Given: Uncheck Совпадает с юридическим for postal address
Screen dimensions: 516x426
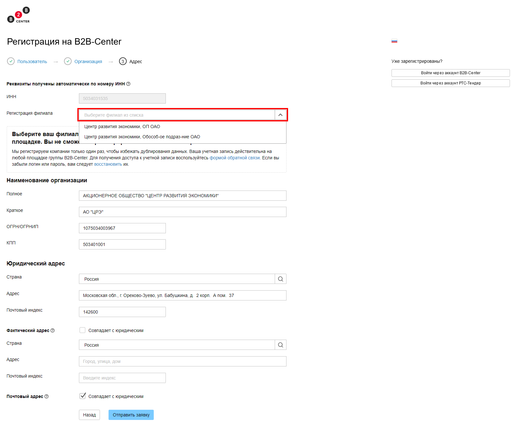Looking at the screenshot, I should (82, 396).
